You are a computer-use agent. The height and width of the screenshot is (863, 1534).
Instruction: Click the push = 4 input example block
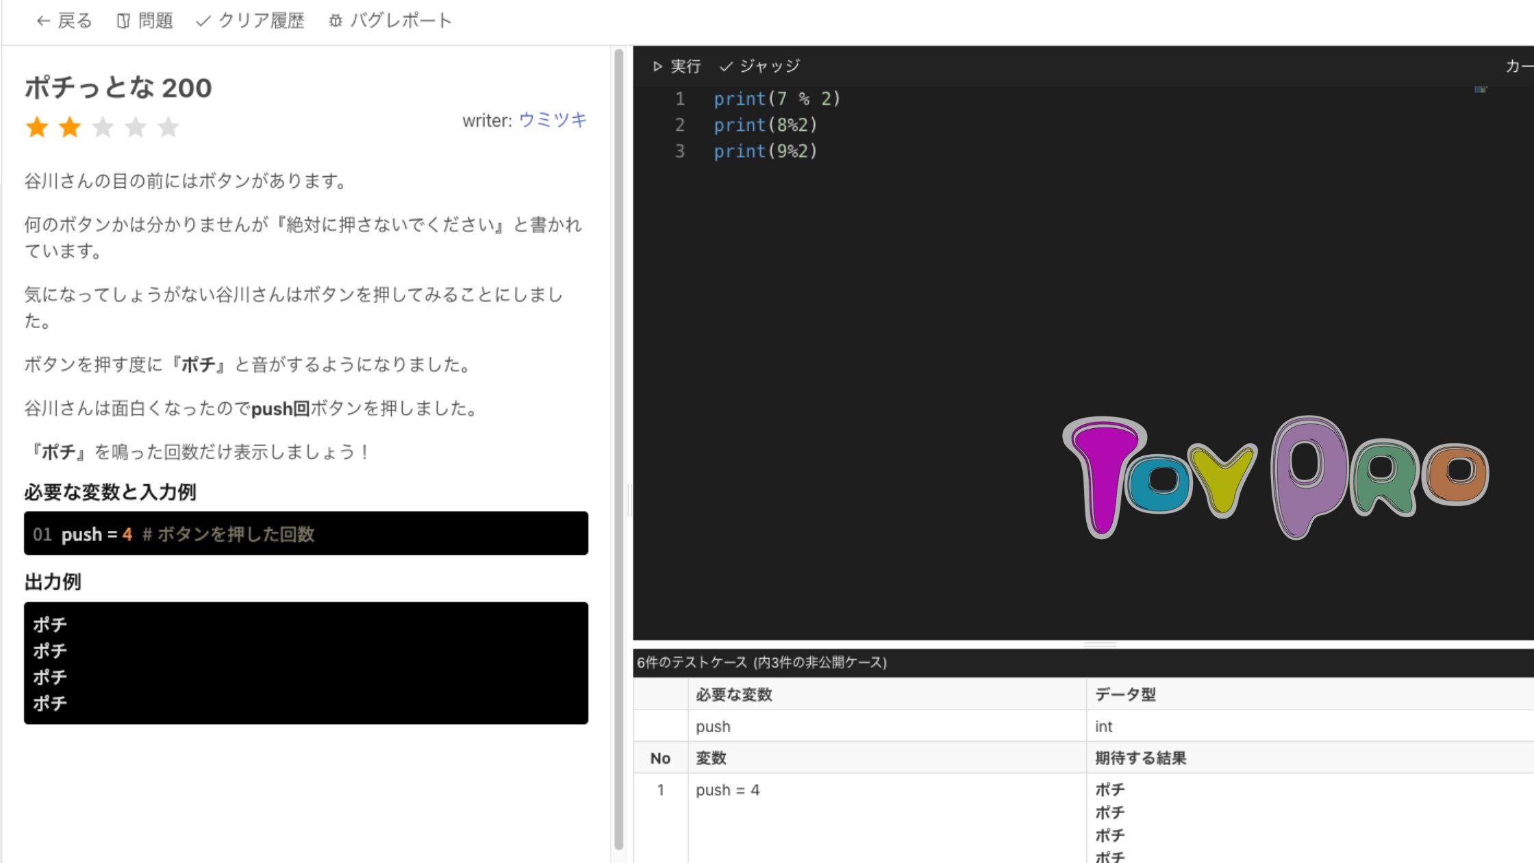coord(305,534)
